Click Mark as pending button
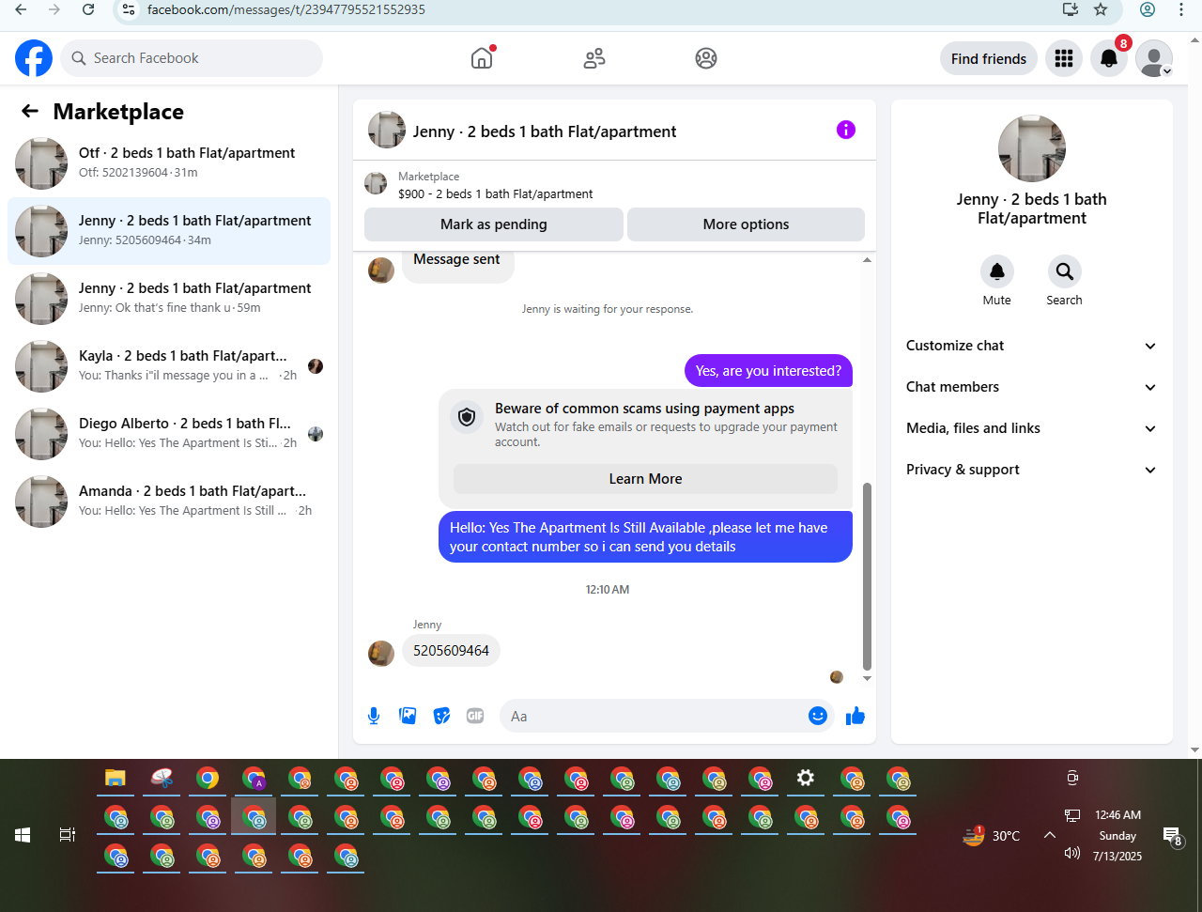The image size is (1202, 912). point(494,224)
